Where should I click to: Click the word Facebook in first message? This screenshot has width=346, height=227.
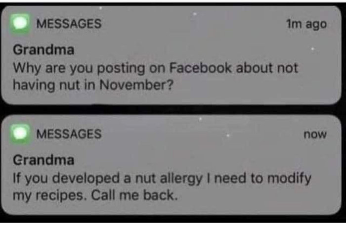(200, 68)
